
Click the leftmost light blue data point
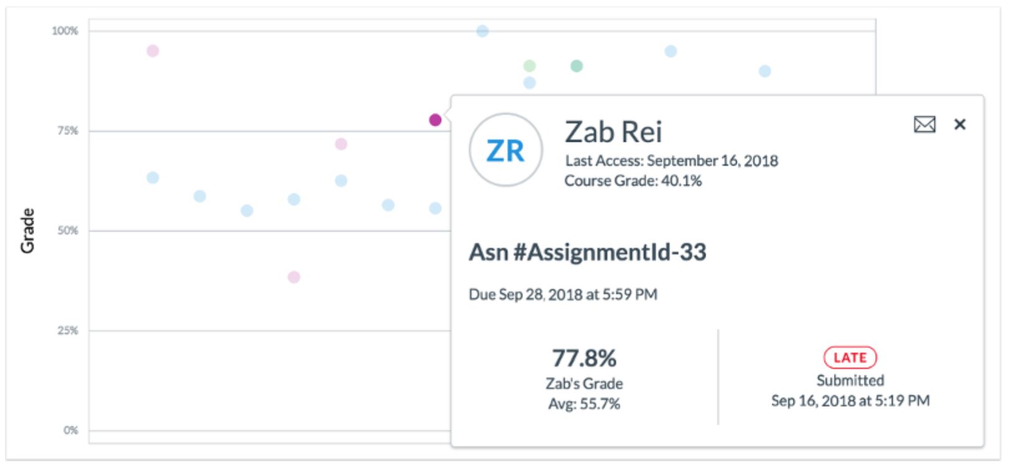click(x=153, y=178)
